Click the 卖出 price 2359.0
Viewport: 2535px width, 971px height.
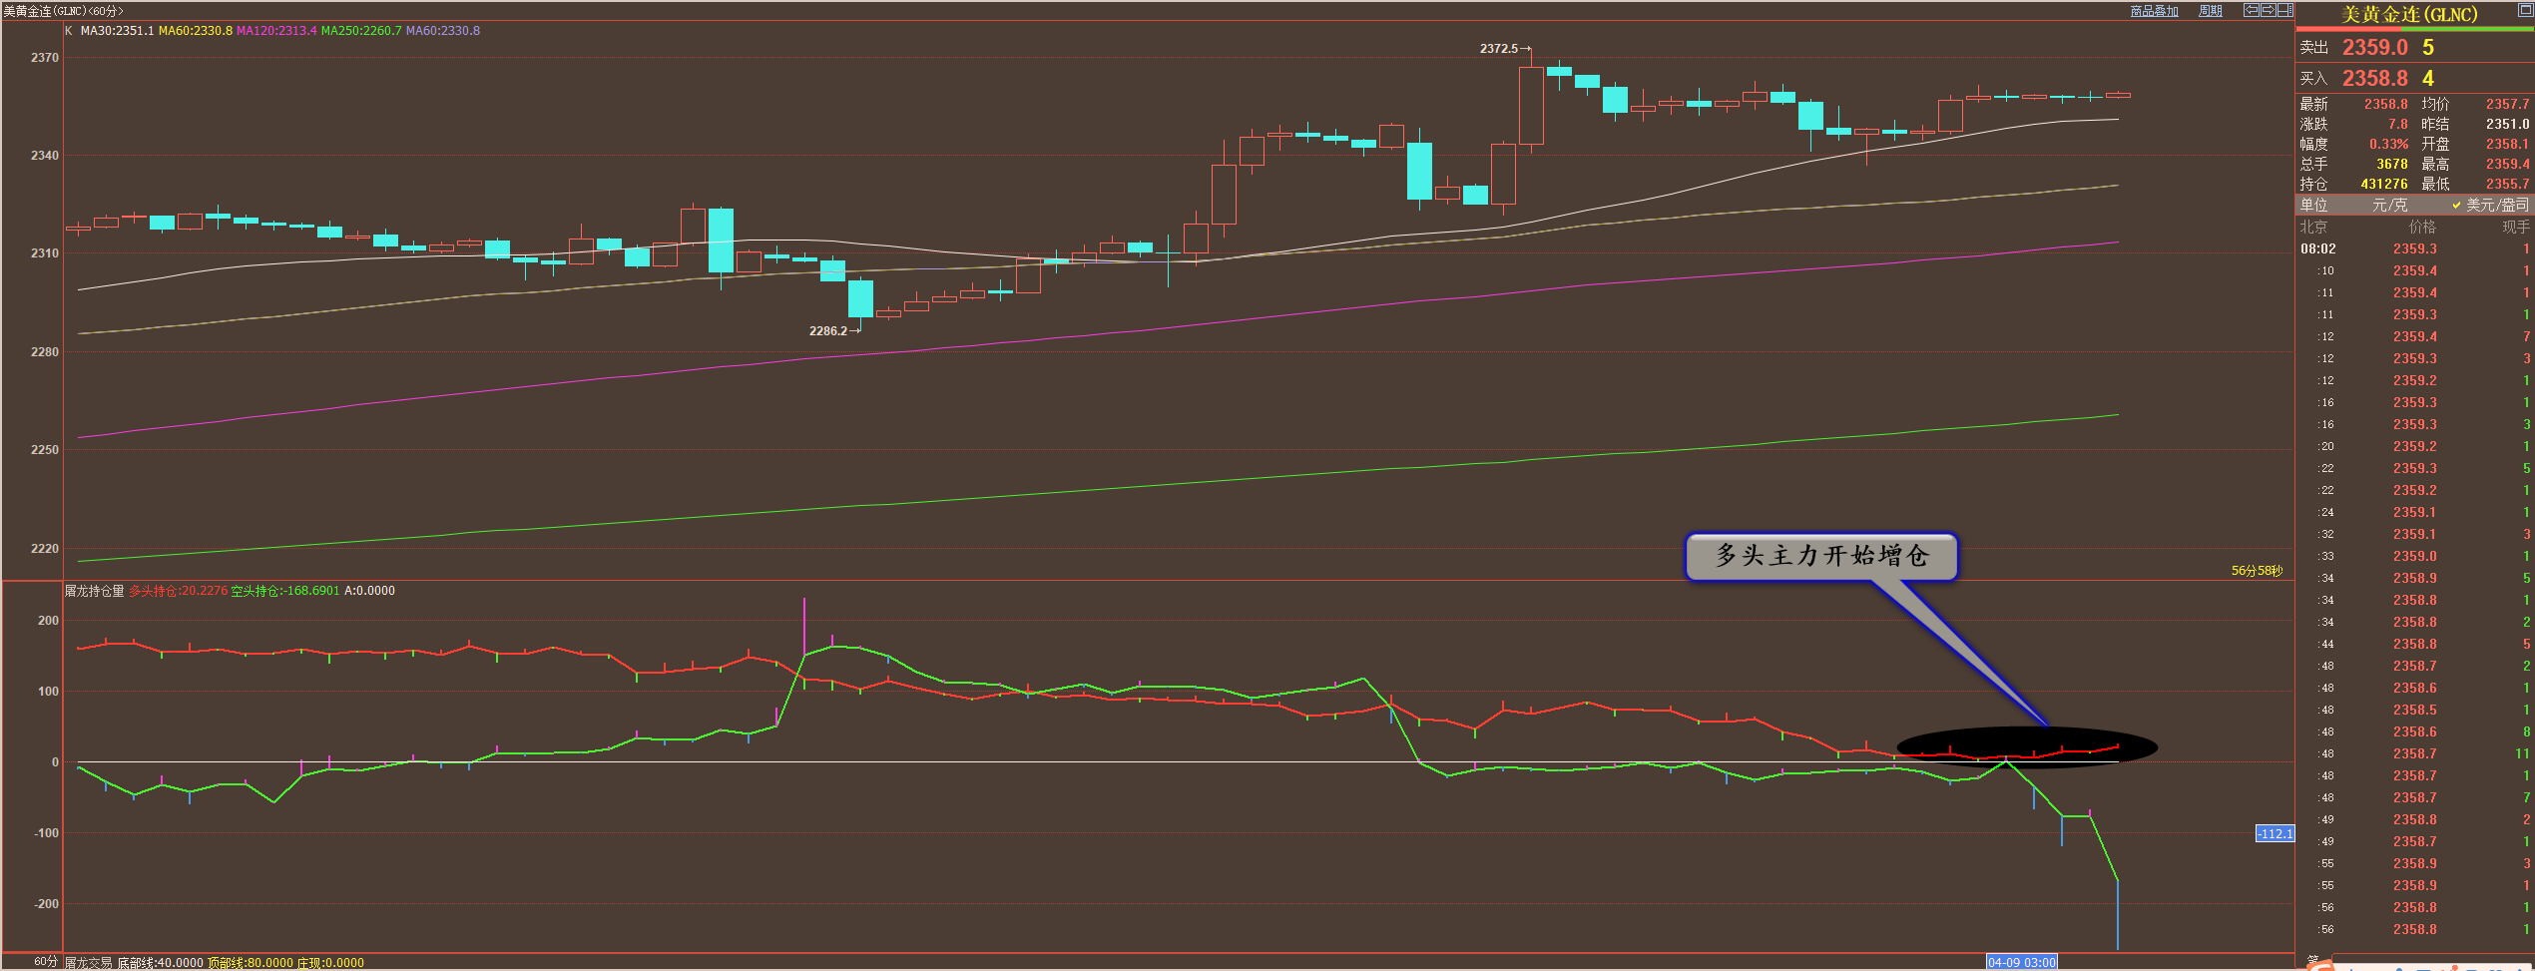tap(2375, 47)
